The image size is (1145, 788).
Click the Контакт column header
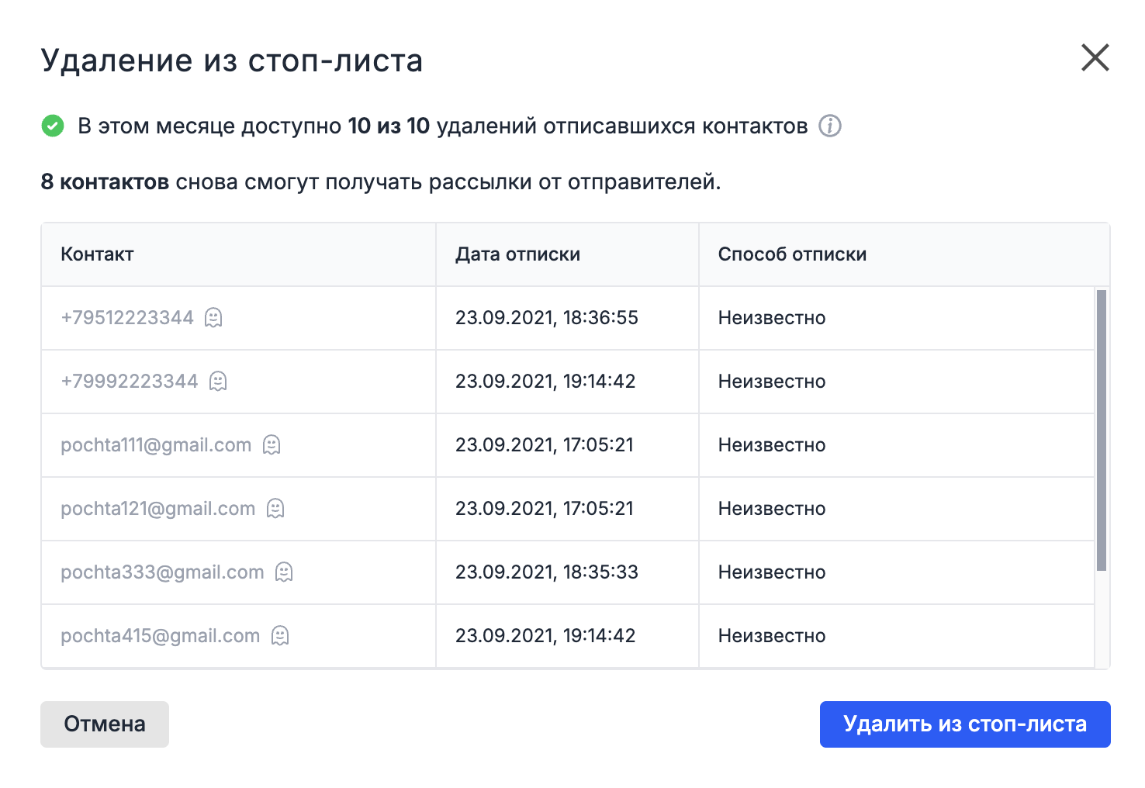tap(97, 254)
